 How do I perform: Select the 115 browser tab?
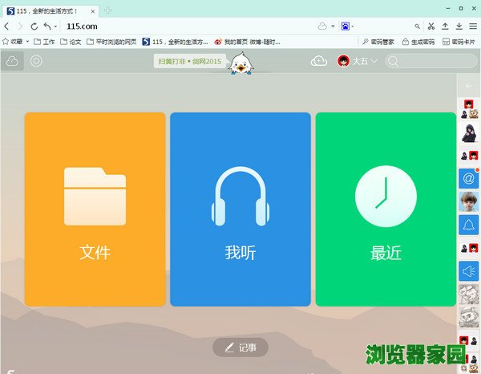pos(48,10)
